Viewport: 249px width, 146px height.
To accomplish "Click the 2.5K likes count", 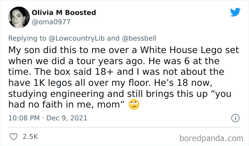I will pyautogui.click(x=31, y=136).
